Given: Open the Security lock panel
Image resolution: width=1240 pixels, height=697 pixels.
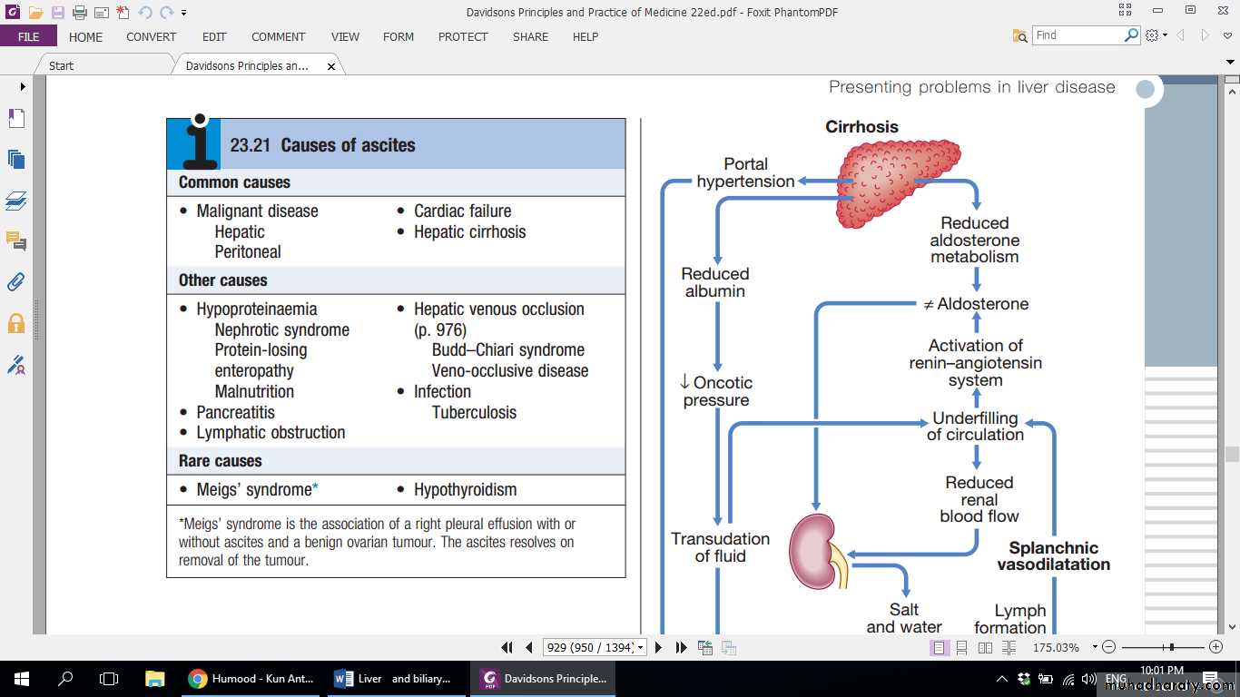Looking at the screenshot, I should [x=15, y=323].
